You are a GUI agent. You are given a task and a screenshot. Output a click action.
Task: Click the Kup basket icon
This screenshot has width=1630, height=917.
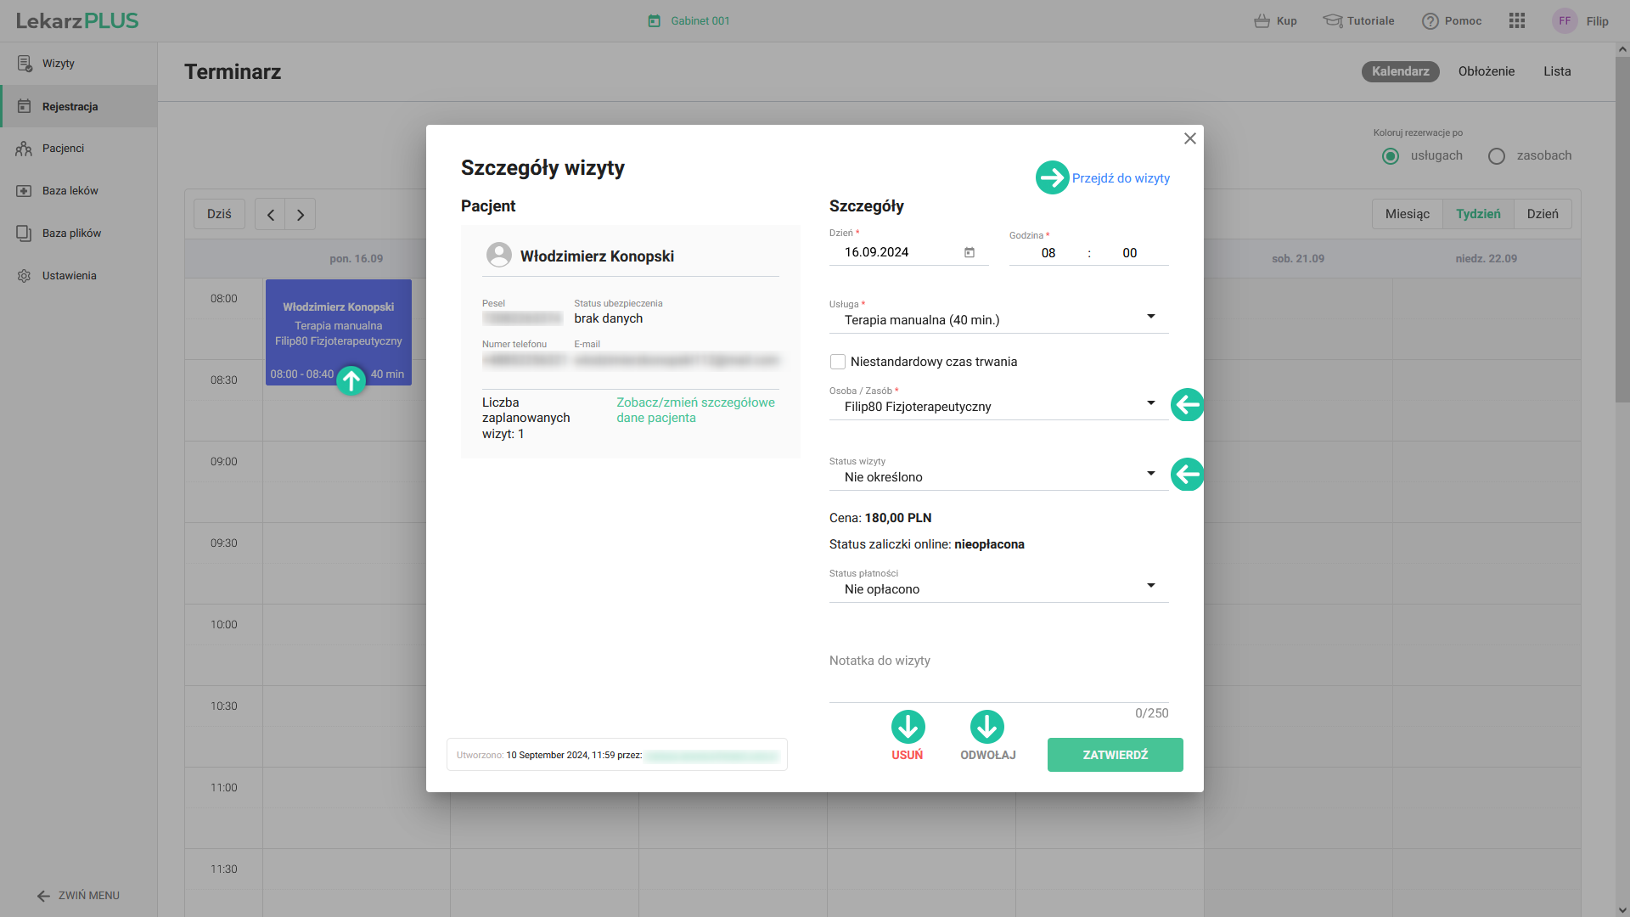click(1262, 21)
